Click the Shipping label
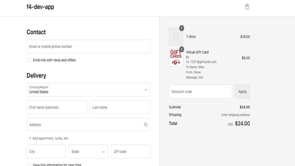 175,115
